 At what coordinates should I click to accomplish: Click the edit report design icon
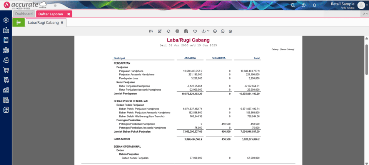pyautogui.click(x=160, y=31)
